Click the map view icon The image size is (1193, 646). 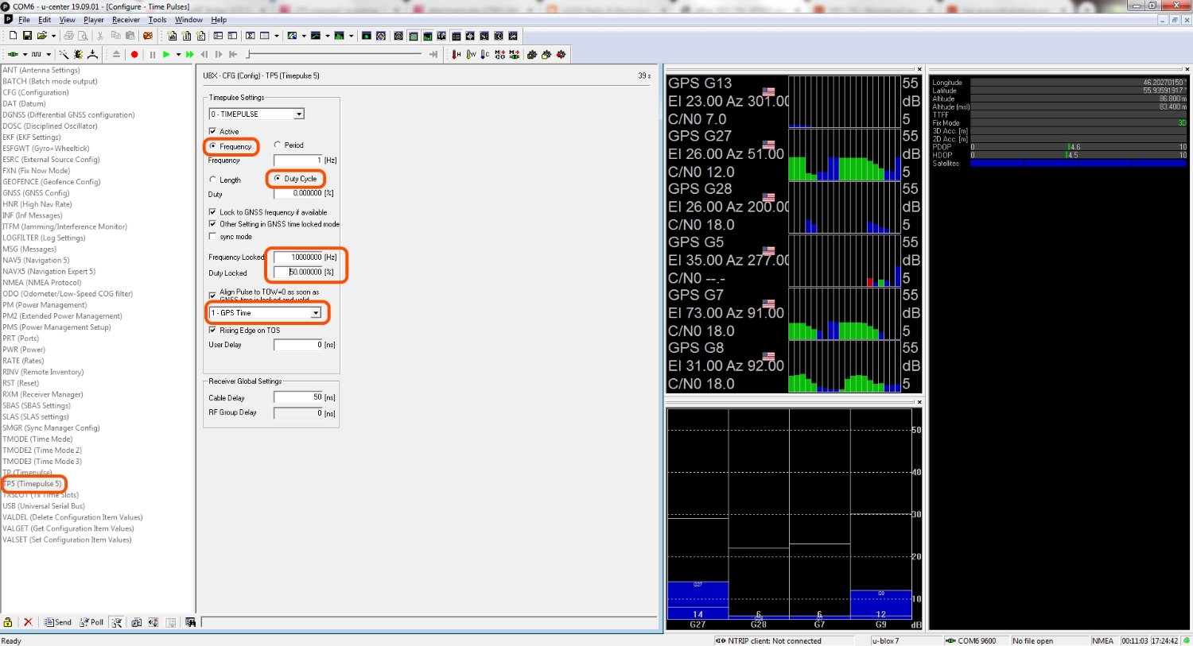coord(292,36)
